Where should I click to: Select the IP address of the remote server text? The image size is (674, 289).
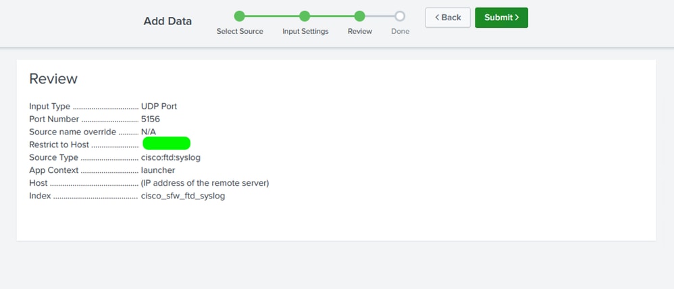click(x=205, y=183)
